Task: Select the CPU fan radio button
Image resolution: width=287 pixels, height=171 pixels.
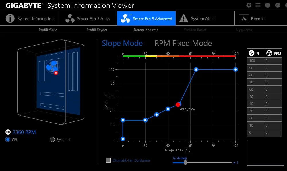Action: pos(8,139)
